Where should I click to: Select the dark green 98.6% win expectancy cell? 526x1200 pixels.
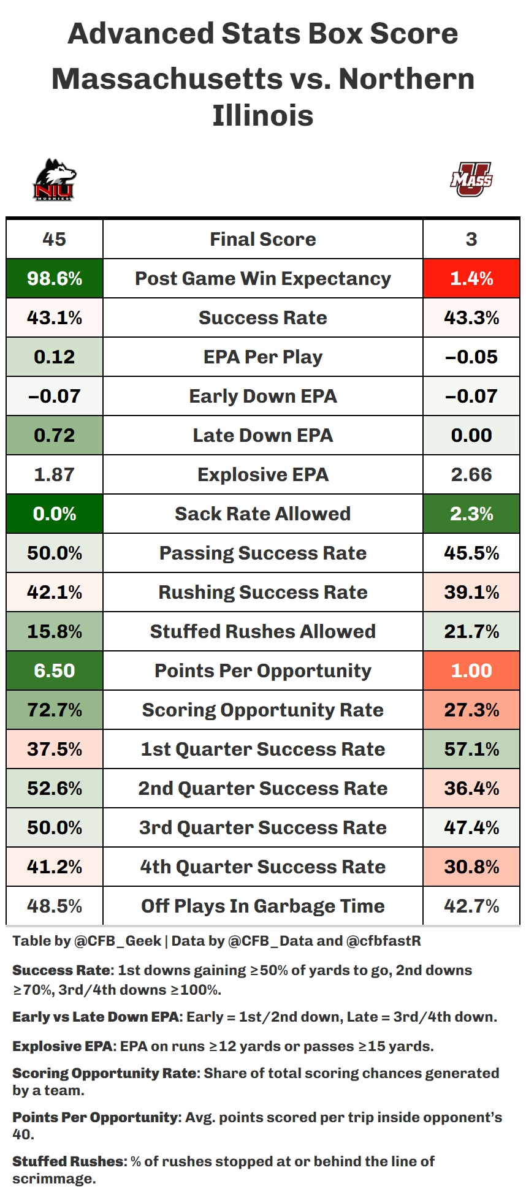click(55, 279)
